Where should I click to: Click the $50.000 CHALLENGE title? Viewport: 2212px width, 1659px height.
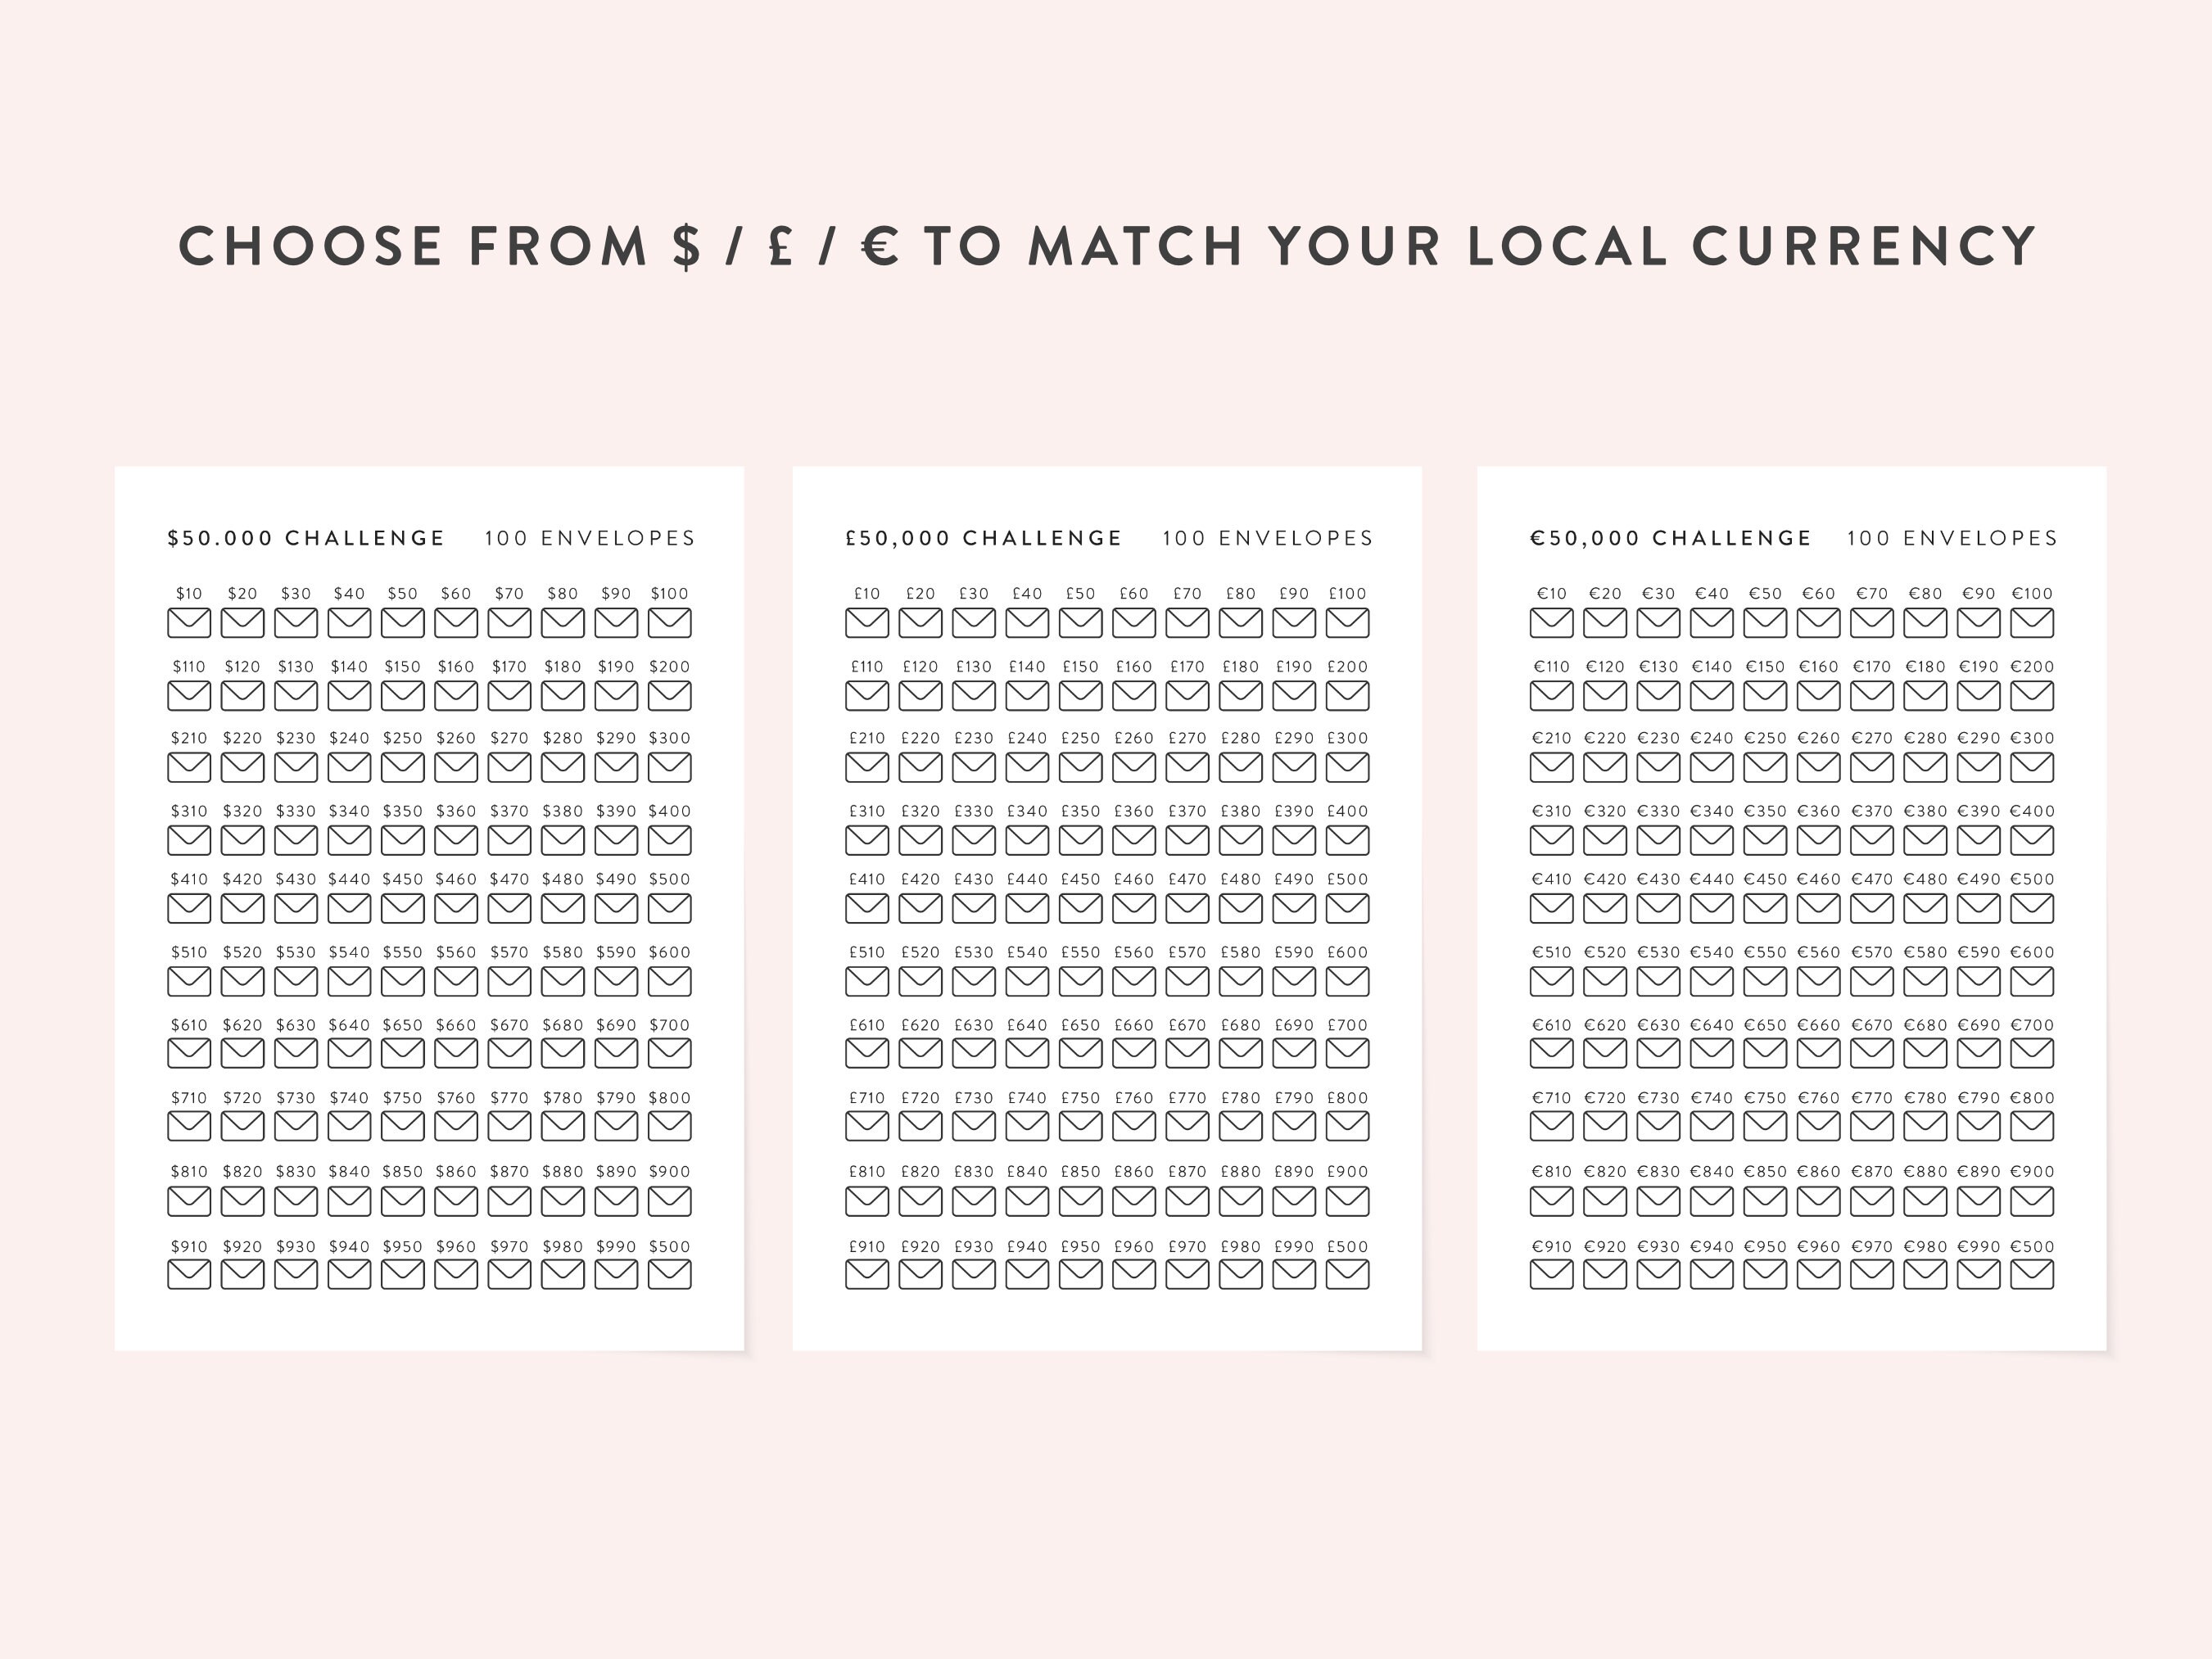[x=306, y=538]
